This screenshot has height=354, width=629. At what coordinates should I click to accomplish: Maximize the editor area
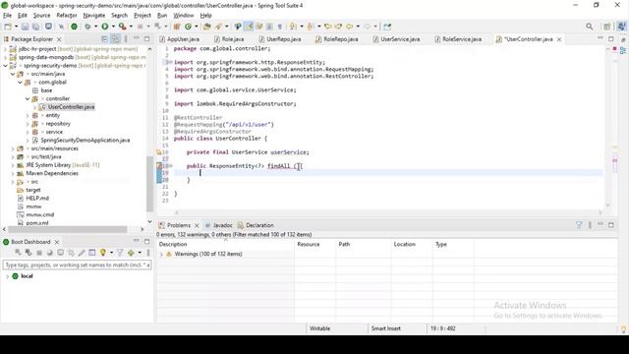point(611,38)
